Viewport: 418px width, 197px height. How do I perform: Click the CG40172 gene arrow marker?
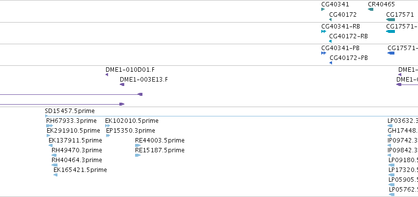point(330,20)
